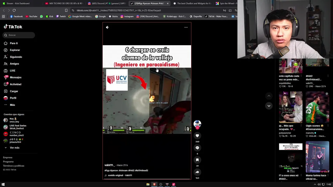Open the YouTube bookmark
This screenshot has width=333, height=187.
point(31,16)
